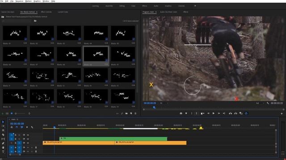Toggle visibility eye on third video track
Viewport: 286px width, 160px height.
[28, 143]
